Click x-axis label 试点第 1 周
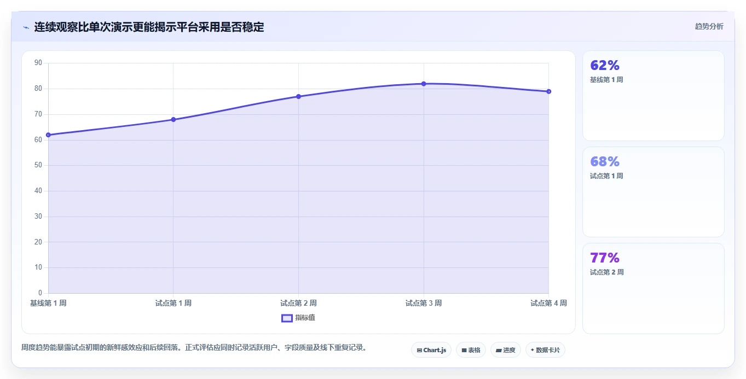 click(174, 303)
